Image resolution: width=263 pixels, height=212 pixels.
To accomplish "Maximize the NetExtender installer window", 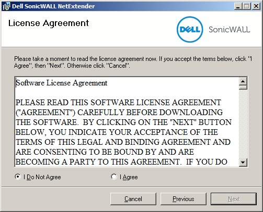I will tap(246, 6).
